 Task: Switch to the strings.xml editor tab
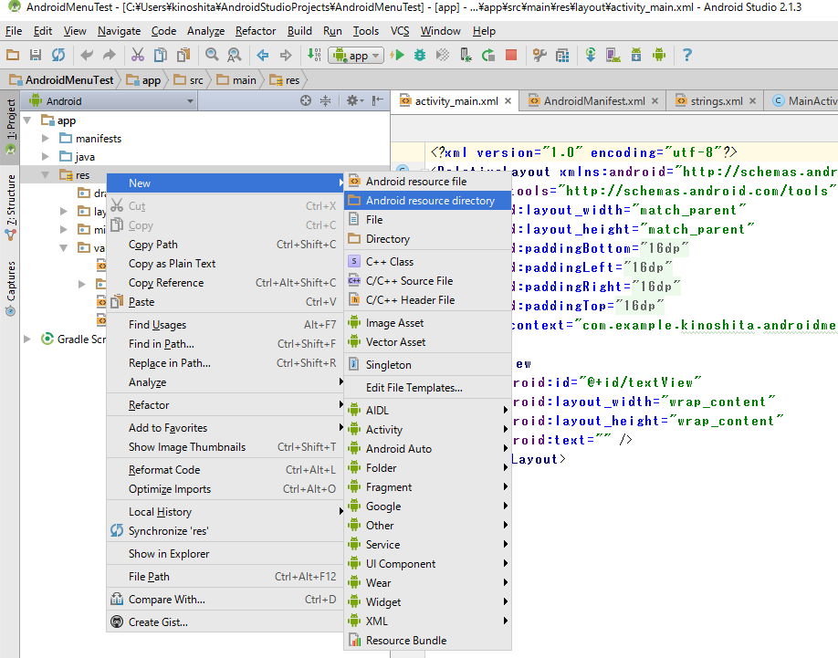[714, 100]
